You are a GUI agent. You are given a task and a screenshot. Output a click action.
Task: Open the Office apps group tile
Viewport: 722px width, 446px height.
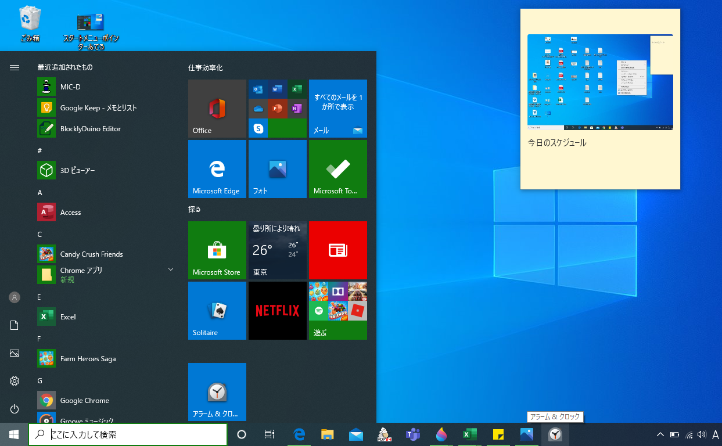[x=278, y=109]
